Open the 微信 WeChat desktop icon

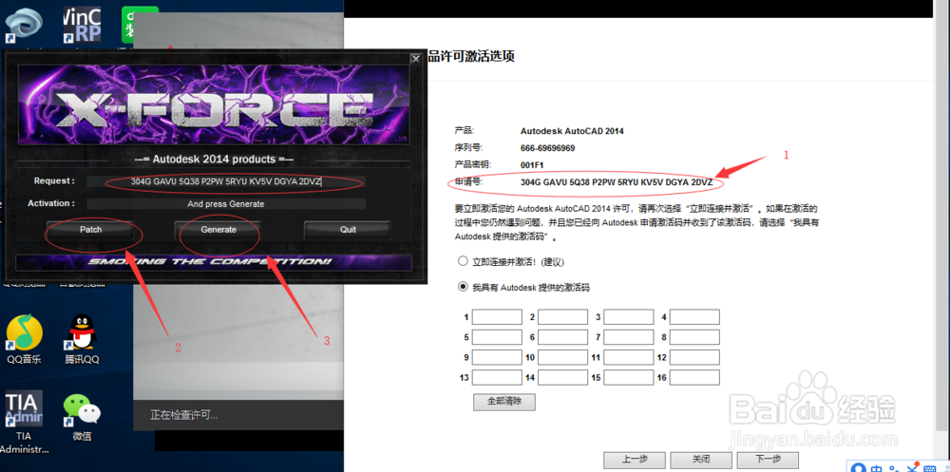point(82,416)
